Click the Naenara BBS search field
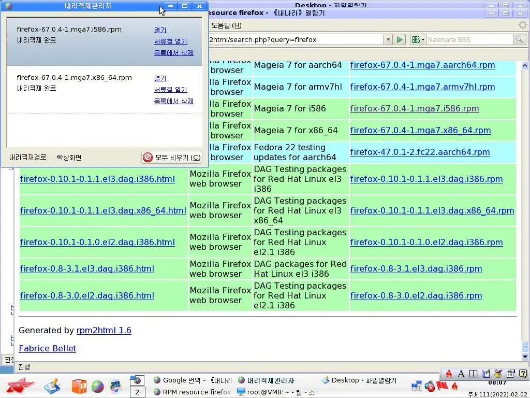This screenshot has height=398, width=530. pyautogui.click(x=470, y=39)
